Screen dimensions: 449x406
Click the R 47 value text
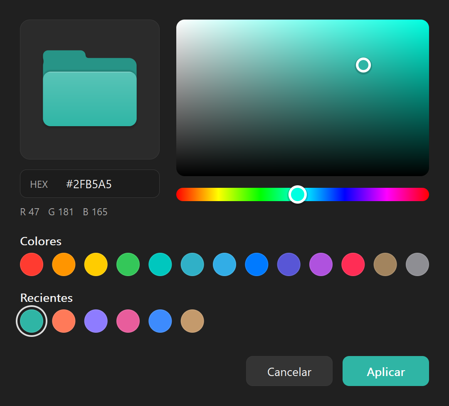click(30, 212)
